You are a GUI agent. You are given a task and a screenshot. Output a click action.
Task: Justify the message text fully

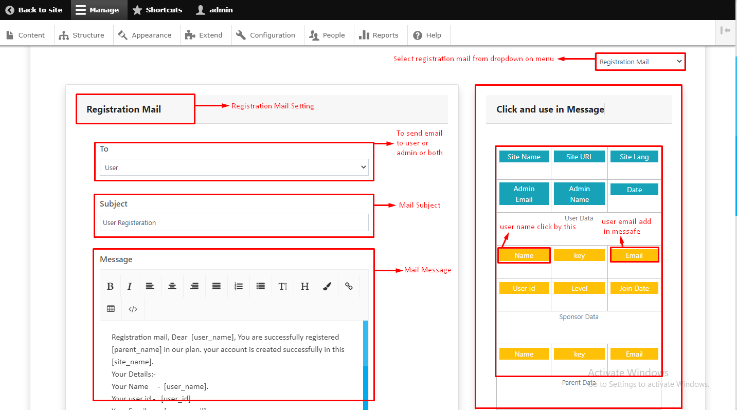pos(217,286)
